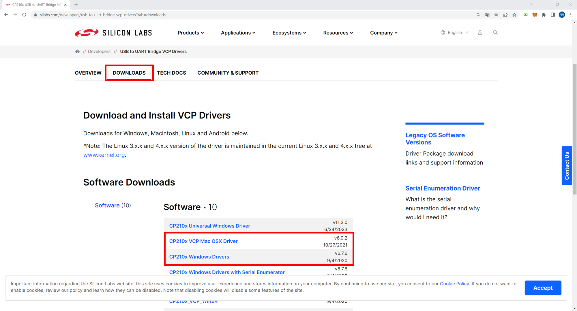
Task: Open the tab search chevron in title bar
Action: [532, 4]
